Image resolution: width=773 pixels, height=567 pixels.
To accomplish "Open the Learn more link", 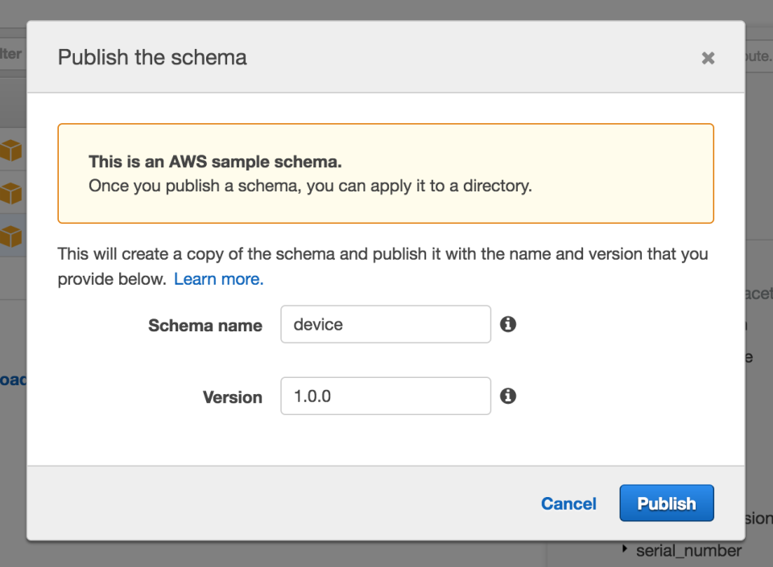I will pyautogui.click(x=217, y=279).
